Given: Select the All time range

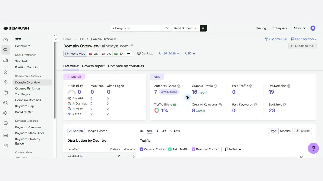Looking at the screenshot, I should [175, 131].
